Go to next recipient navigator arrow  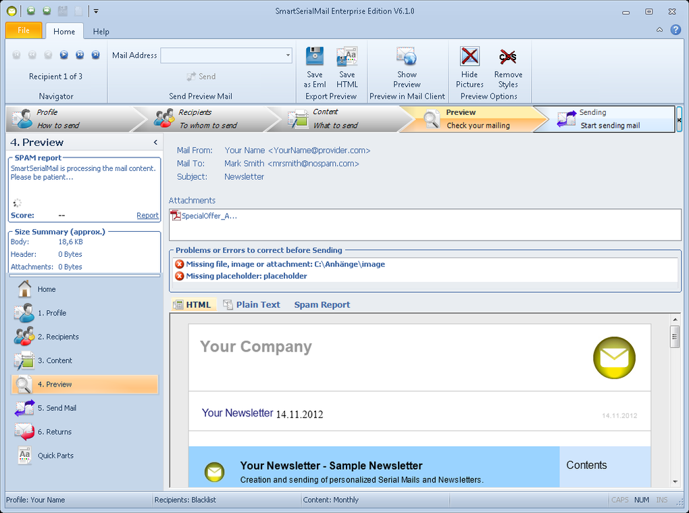[x=63, y=55]
